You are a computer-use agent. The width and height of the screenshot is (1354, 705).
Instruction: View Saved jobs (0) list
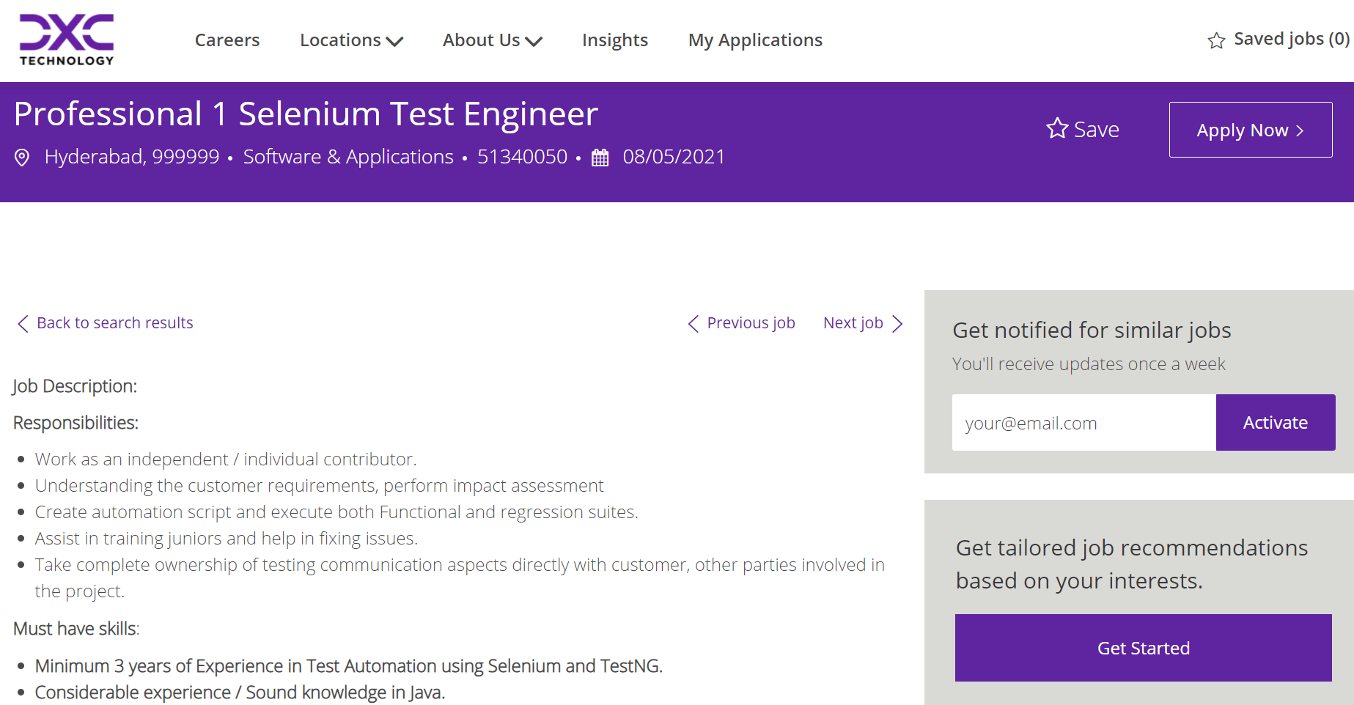point(1291,39)
